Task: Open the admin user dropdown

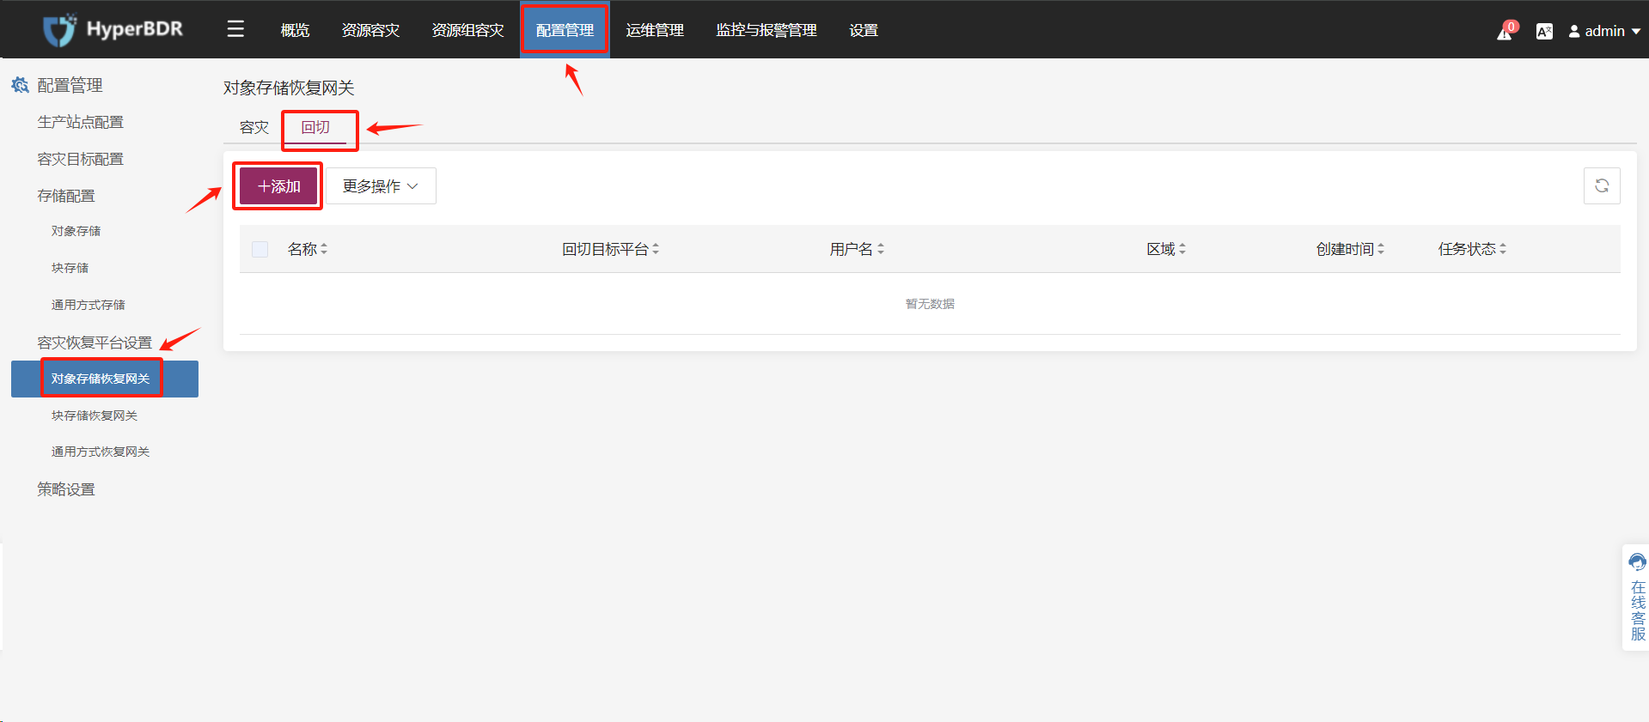Action: 1604,31
